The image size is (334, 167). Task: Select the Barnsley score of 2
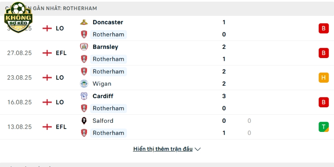(224, 47)
